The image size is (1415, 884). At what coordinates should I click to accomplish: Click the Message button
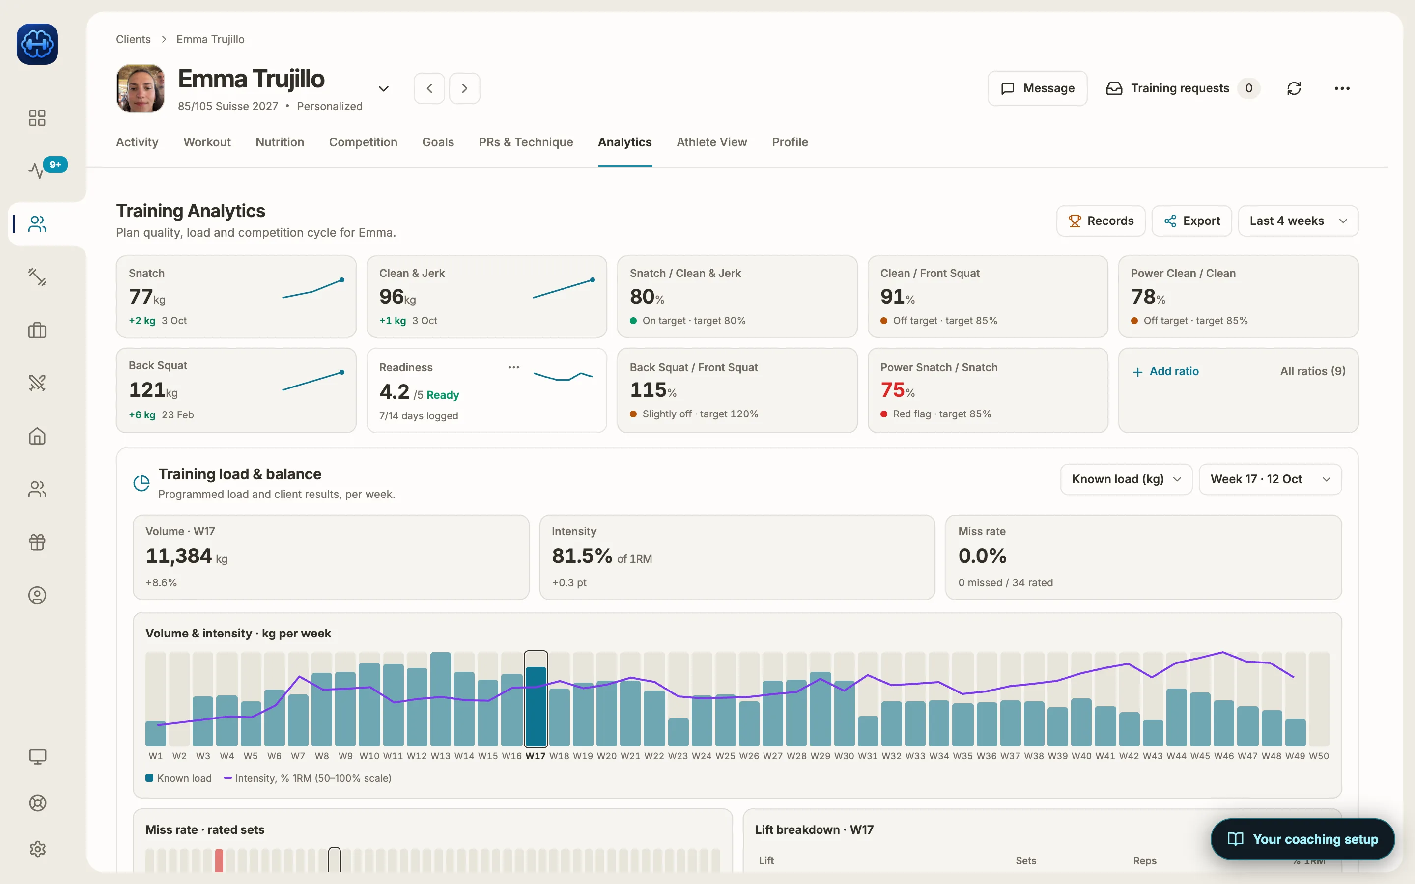1037,88
